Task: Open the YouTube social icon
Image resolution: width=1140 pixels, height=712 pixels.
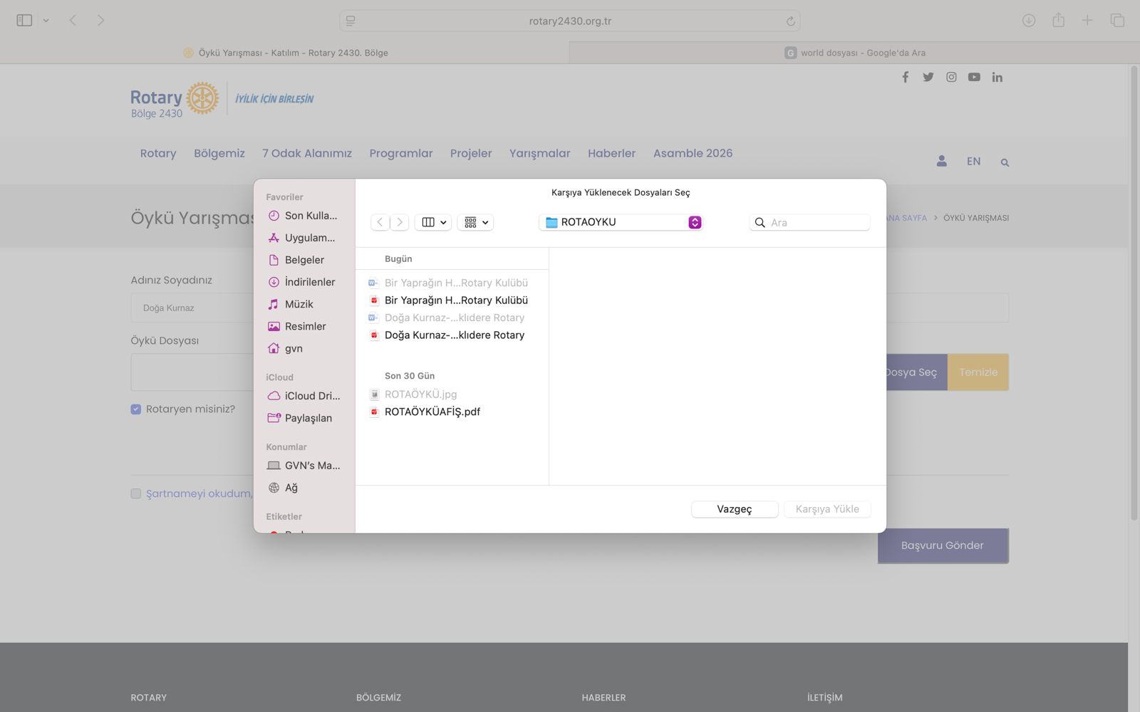Action: tap(974, 77)
